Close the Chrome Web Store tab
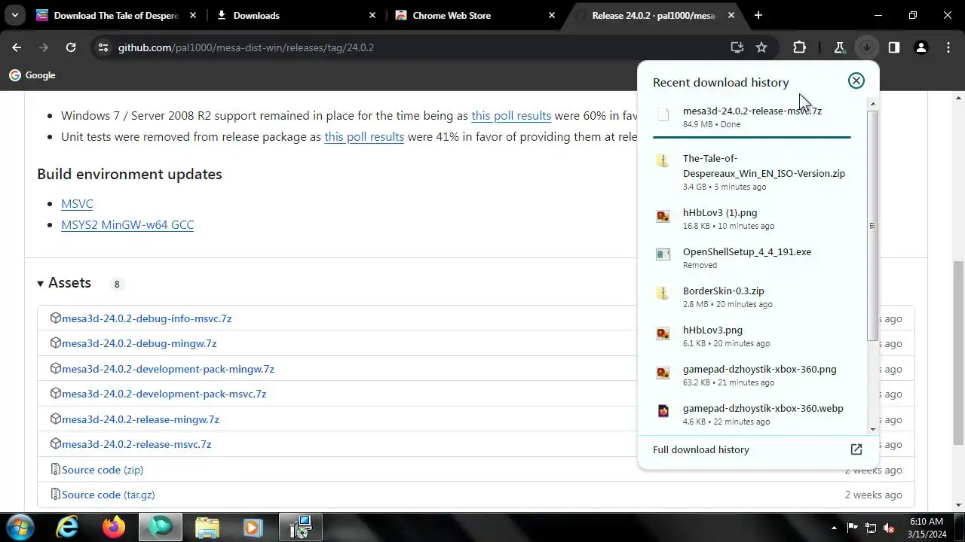 point(552,15)
